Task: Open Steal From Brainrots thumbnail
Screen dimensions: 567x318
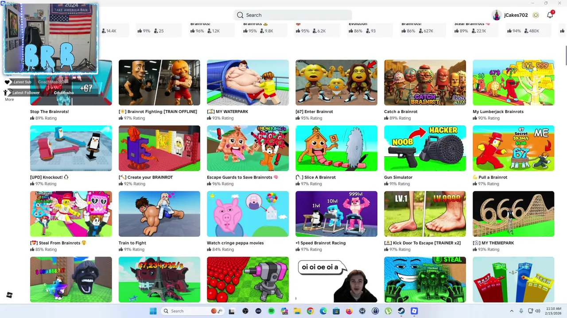Action: (x=71, y=214)
